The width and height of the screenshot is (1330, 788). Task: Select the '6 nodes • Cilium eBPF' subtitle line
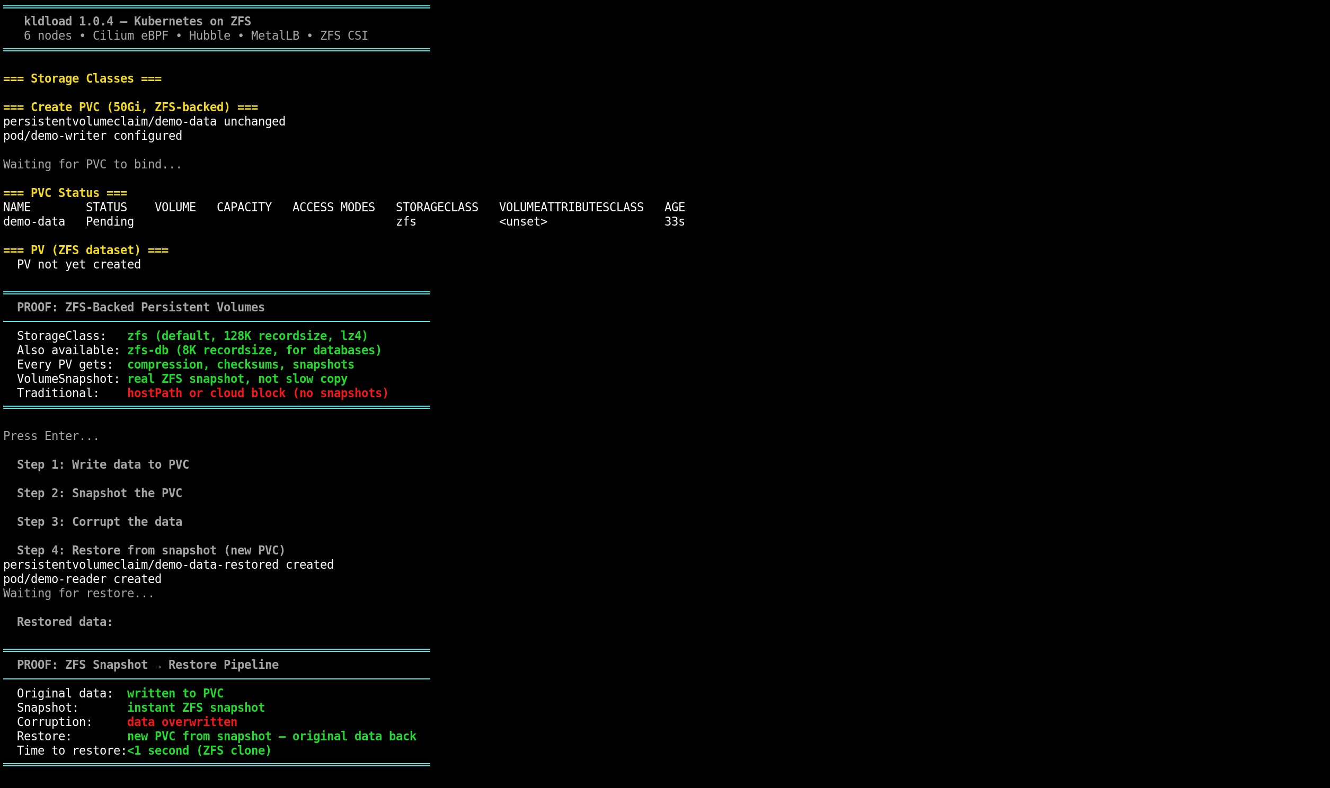pyautogui.click(x=196, y=35)
